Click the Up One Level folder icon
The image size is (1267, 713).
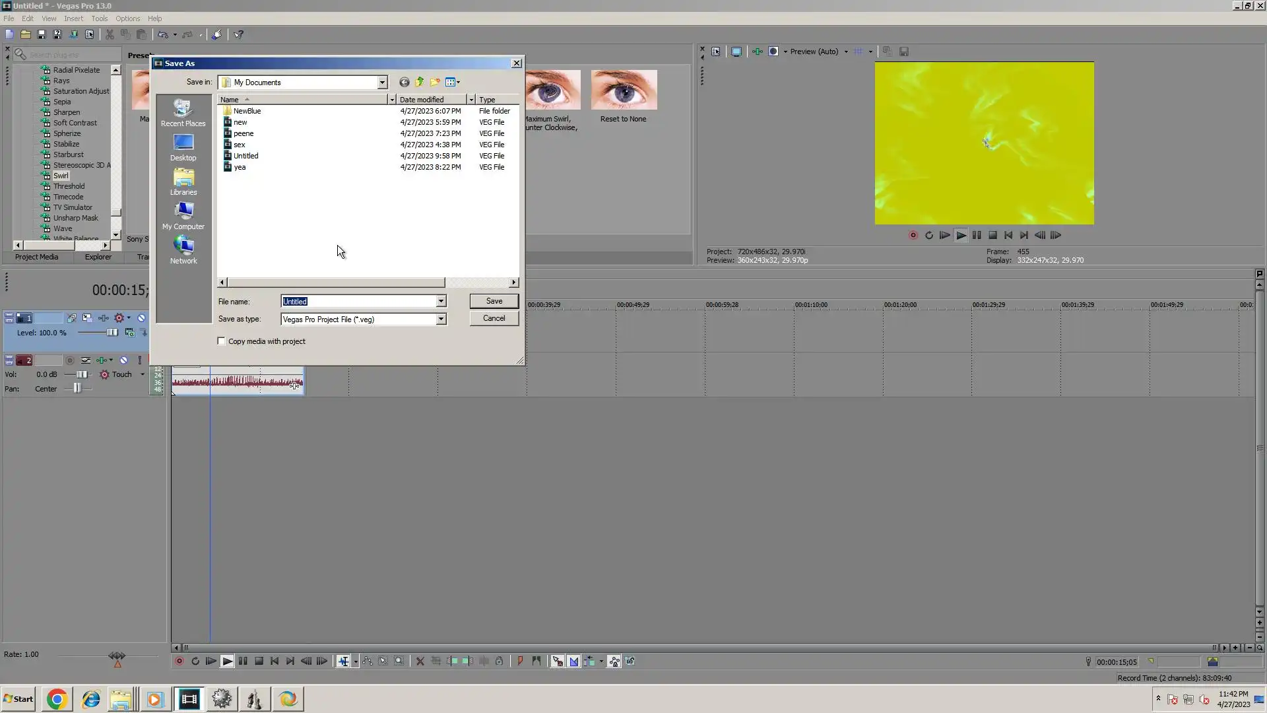[420, 82]
